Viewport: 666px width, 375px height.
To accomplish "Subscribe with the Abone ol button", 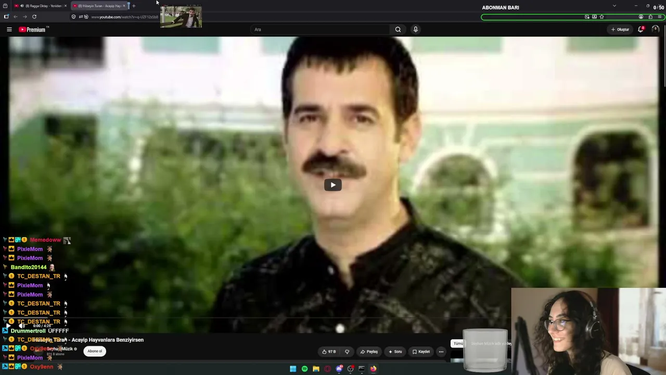I will coord(95,351).
